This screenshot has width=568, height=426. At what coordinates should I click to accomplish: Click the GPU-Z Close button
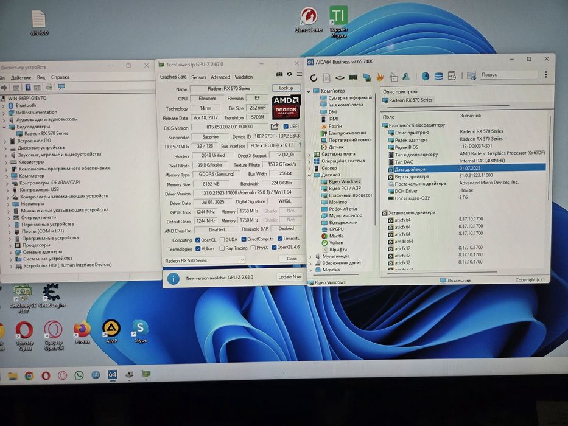[292, 259]
